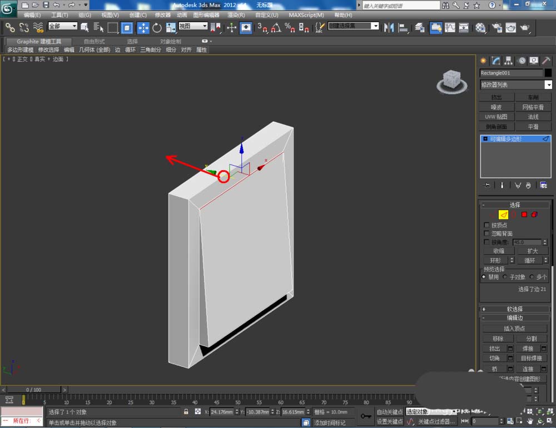Toggle Percent Snap
The image size is (556, 428).
[x=290, y=27]
